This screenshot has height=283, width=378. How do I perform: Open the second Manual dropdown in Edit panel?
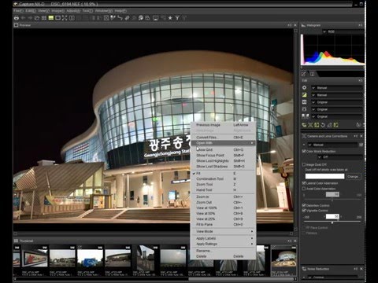[x=337, y=95]
